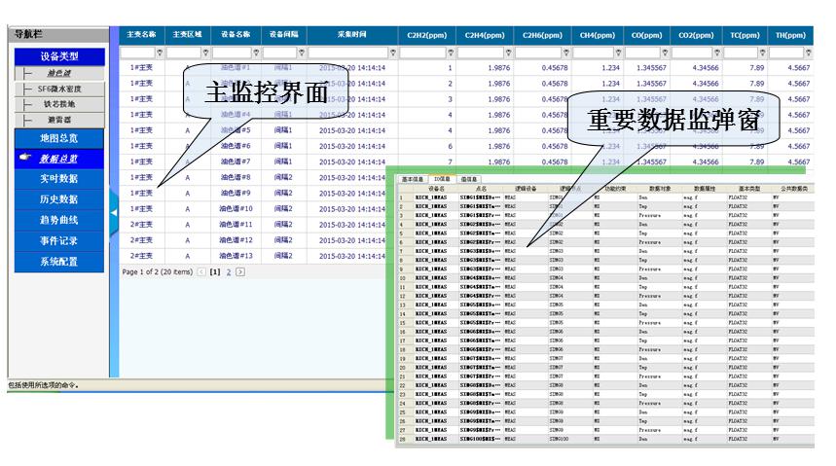Go to next page with the right pager arrow
836x466 pixels.
pyautogui.click(x=240, y=272)
